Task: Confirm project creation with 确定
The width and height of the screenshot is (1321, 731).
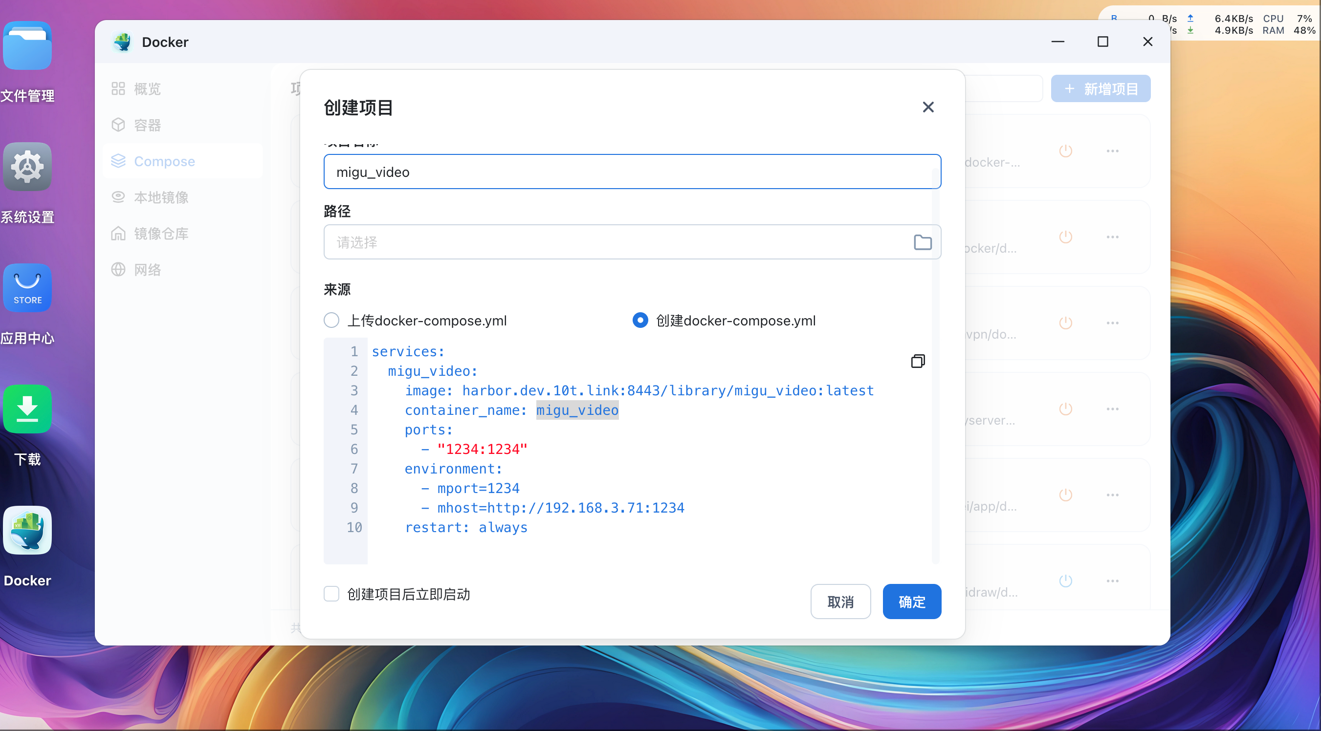Action: pyautogui.click(x=911, y=602)
